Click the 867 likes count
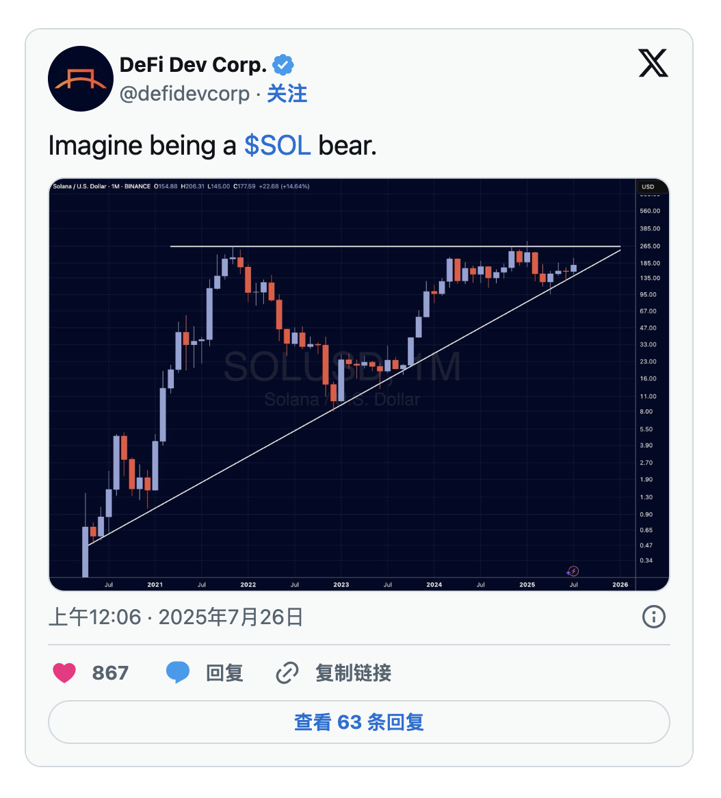 (x=110, y=673)
